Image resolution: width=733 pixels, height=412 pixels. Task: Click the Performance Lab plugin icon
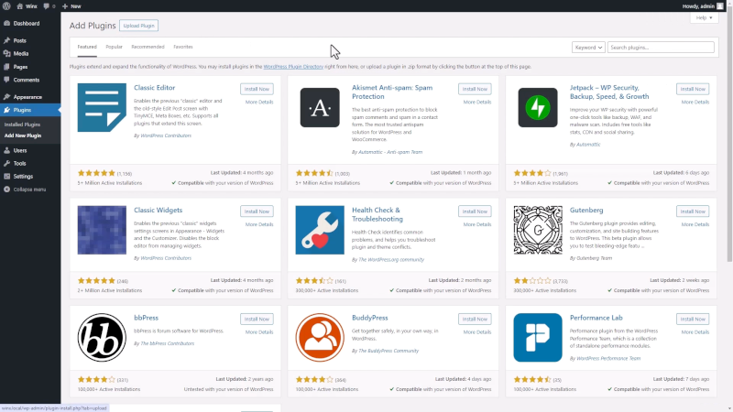[x=538, y=337]
